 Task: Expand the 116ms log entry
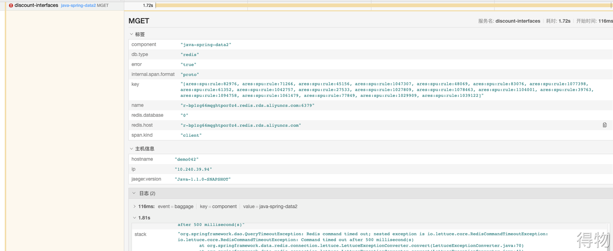[x=135, y=206]
